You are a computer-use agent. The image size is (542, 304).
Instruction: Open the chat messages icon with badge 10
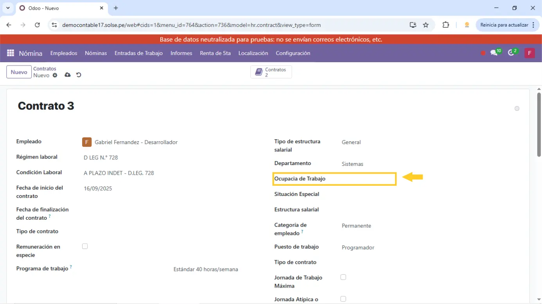point(494,53)
